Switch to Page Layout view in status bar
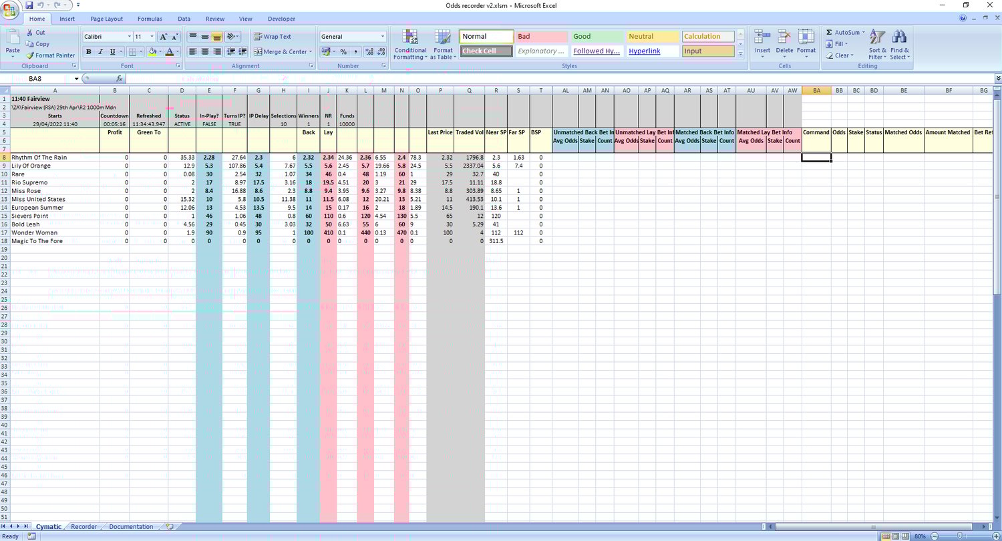Screen dimensions: 1002x541 (896, 536)
